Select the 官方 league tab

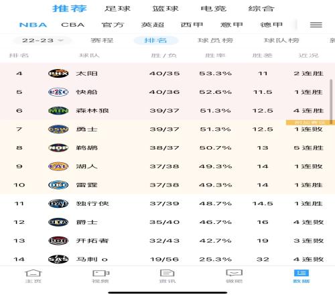click(x=113, y=25)
